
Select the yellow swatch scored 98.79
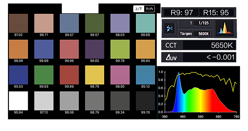(95, 75)
